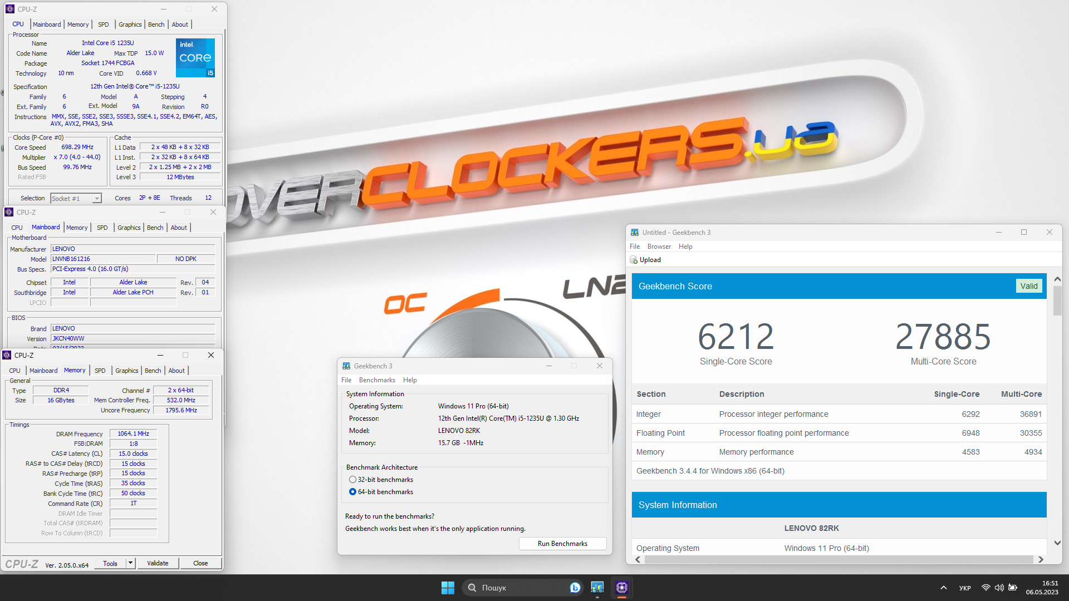The image size is (1069, 601).
Task: Open the Windows Start menu
Action: coord(448,588)
